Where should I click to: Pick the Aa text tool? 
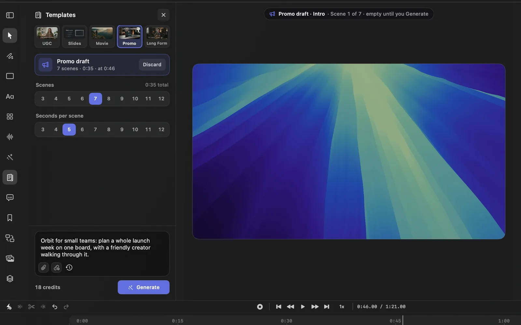[10, 97]
